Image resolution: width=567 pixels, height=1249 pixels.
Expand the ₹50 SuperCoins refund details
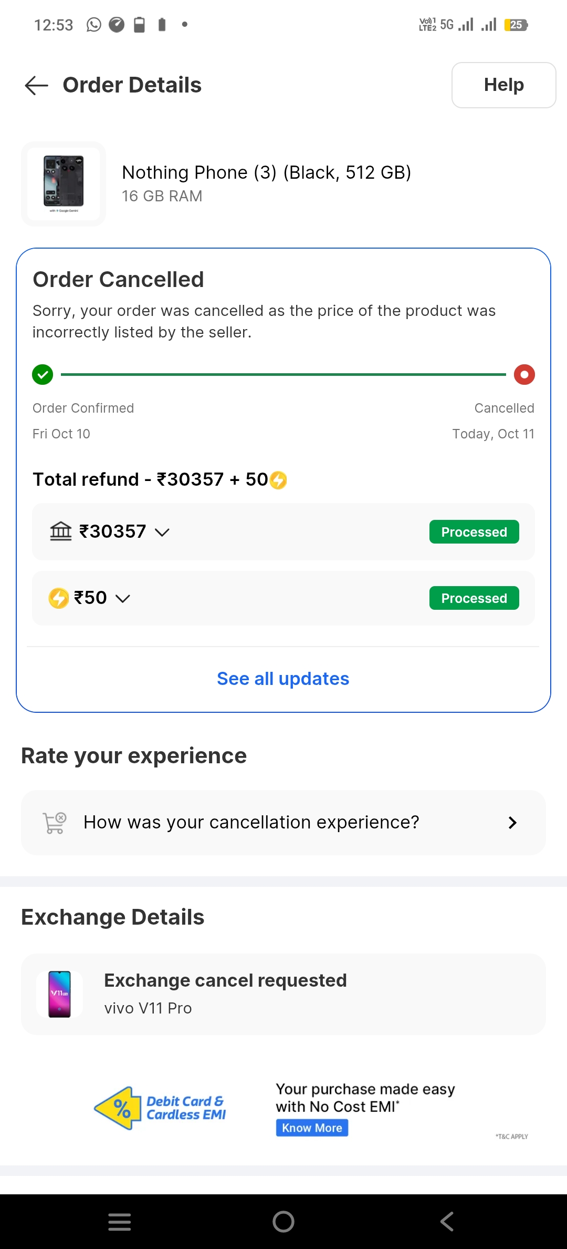coord(122,598)
